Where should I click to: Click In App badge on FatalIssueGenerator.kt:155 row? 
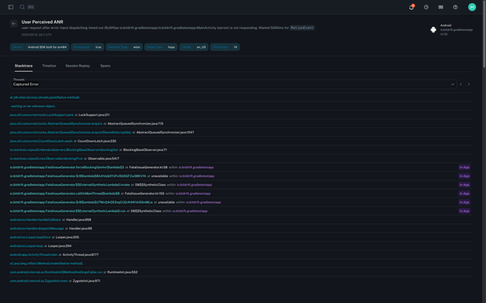point(464,193)
